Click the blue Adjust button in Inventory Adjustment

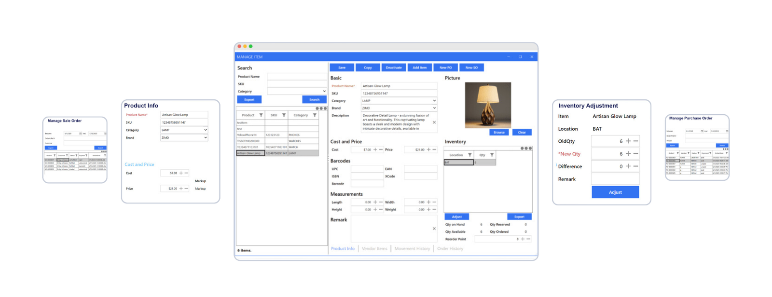(x=615, y=192)
